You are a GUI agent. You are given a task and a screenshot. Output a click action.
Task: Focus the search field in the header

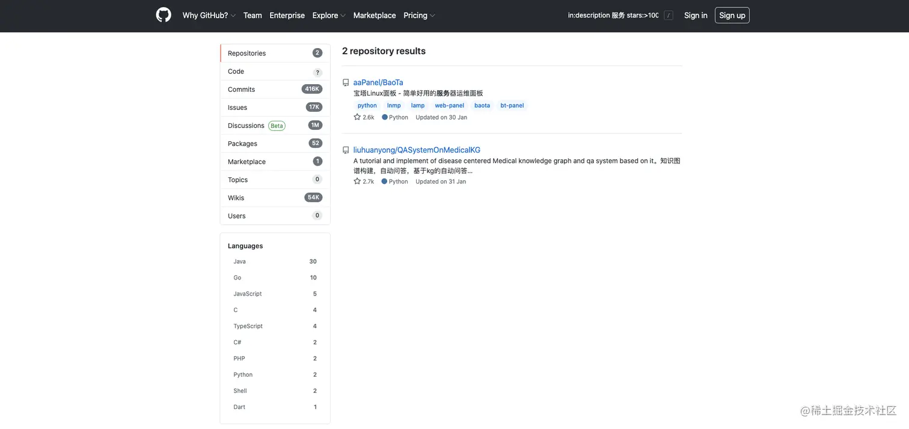tap(613, 16)
